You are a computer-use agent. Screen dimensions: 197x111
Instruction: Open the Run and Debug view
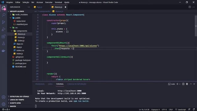[x=3, y=29]
